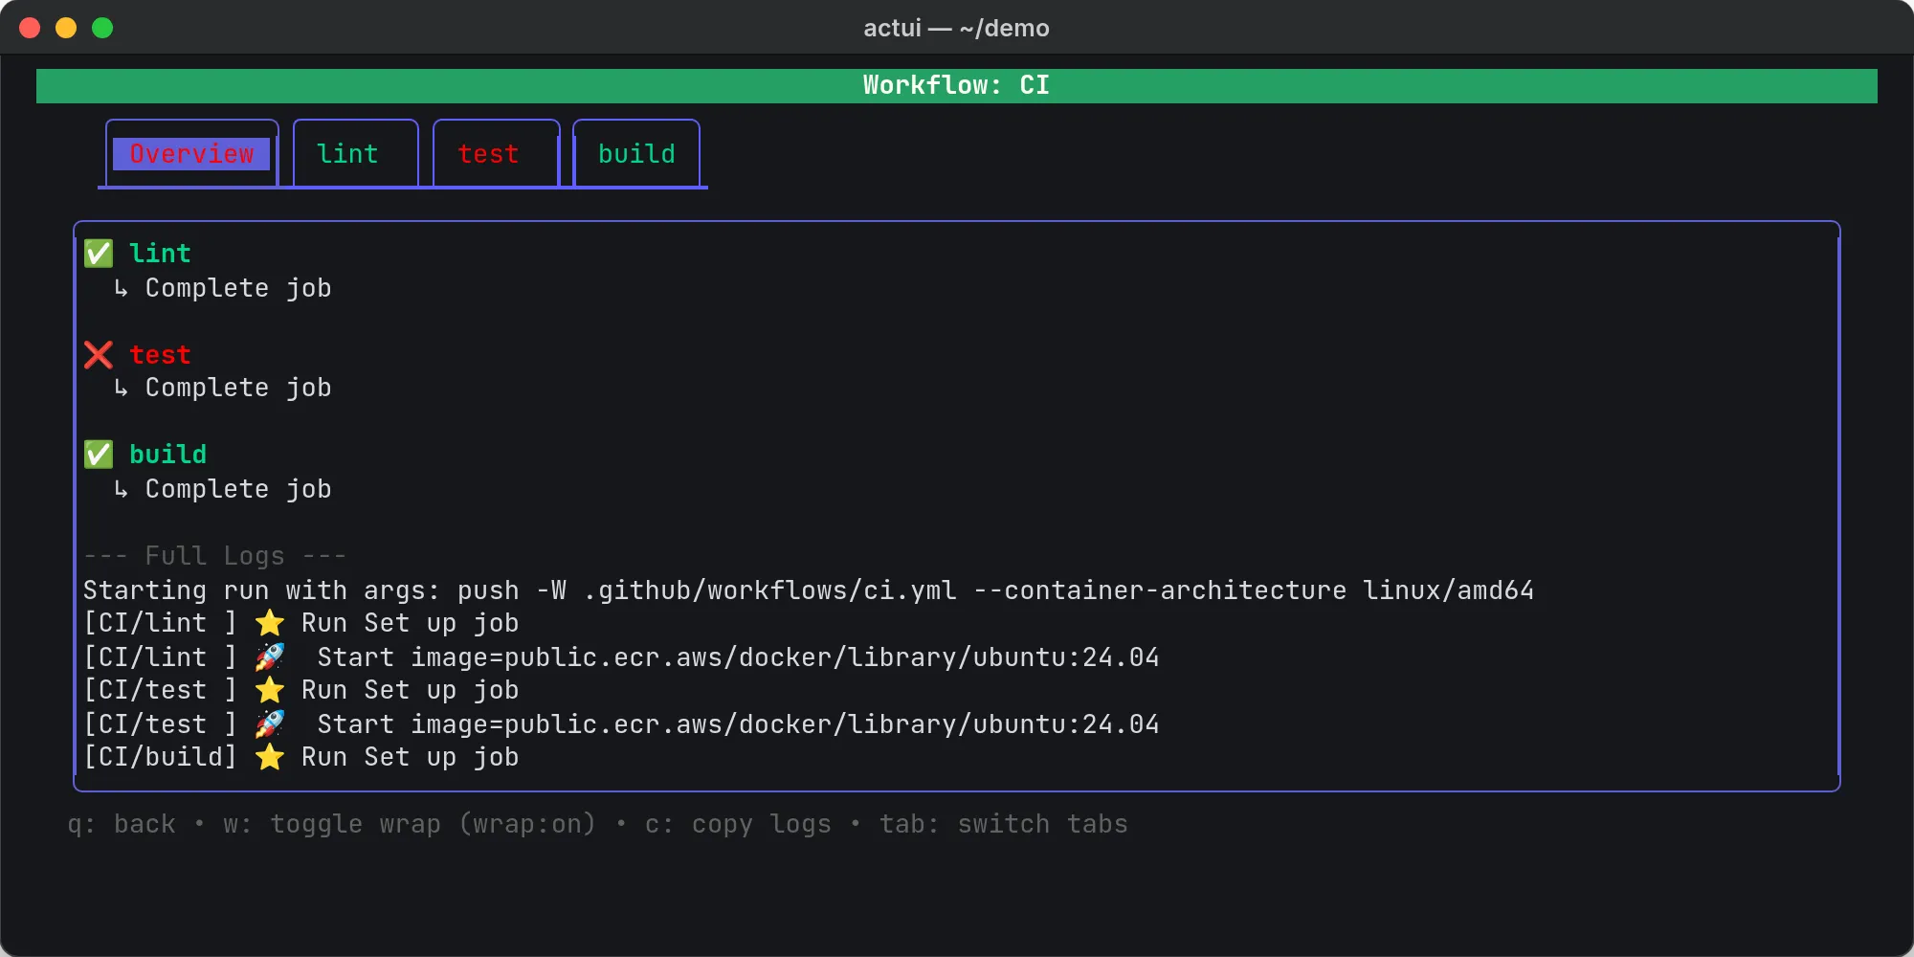1914x957 pixels.
Task: Click 'Complete job' under build
Action: 238,489
